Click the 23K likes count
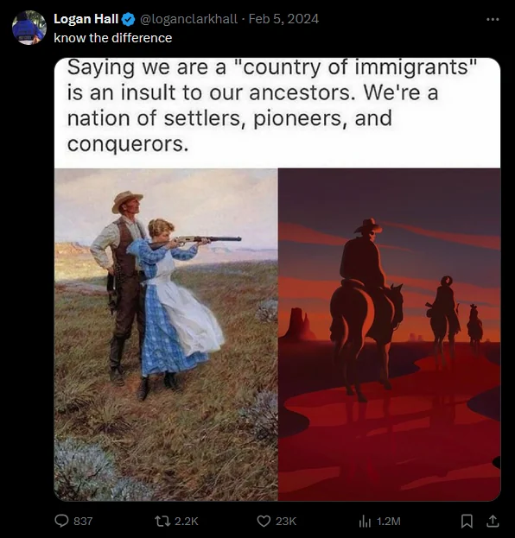Viewport: 515px width, 538px height. pyautogui.click(x=286, y=522)
